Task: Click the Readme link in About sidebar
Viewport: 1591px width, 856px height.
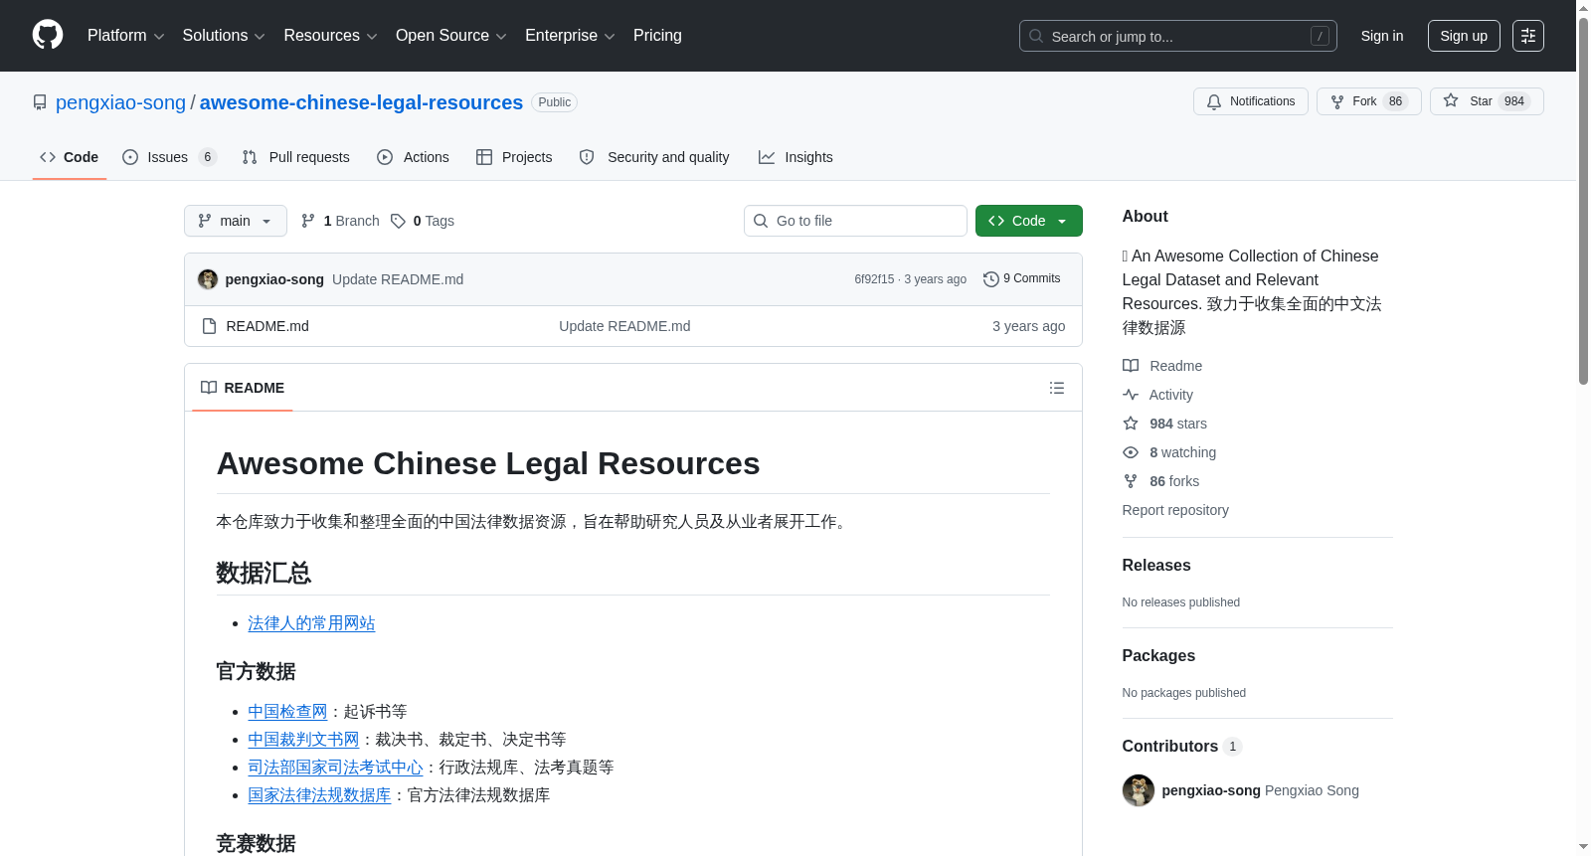Action: point(1162,366)
